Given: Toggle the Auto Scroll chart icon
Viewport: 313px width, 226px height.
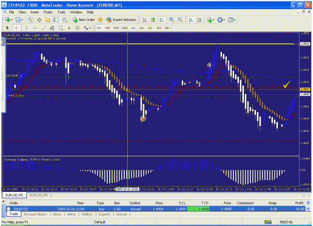Looking at the screenshot, I should (191, 19).
